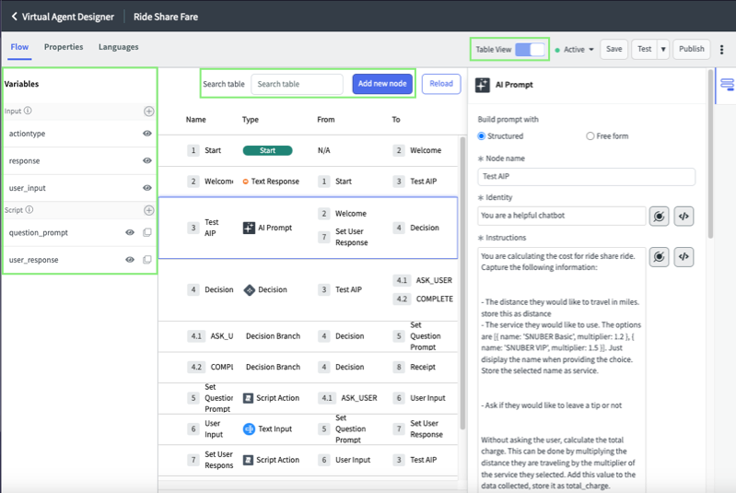736x493 pixels.
Task: Click the table vertical scrollbar
Action: (462, 283)
